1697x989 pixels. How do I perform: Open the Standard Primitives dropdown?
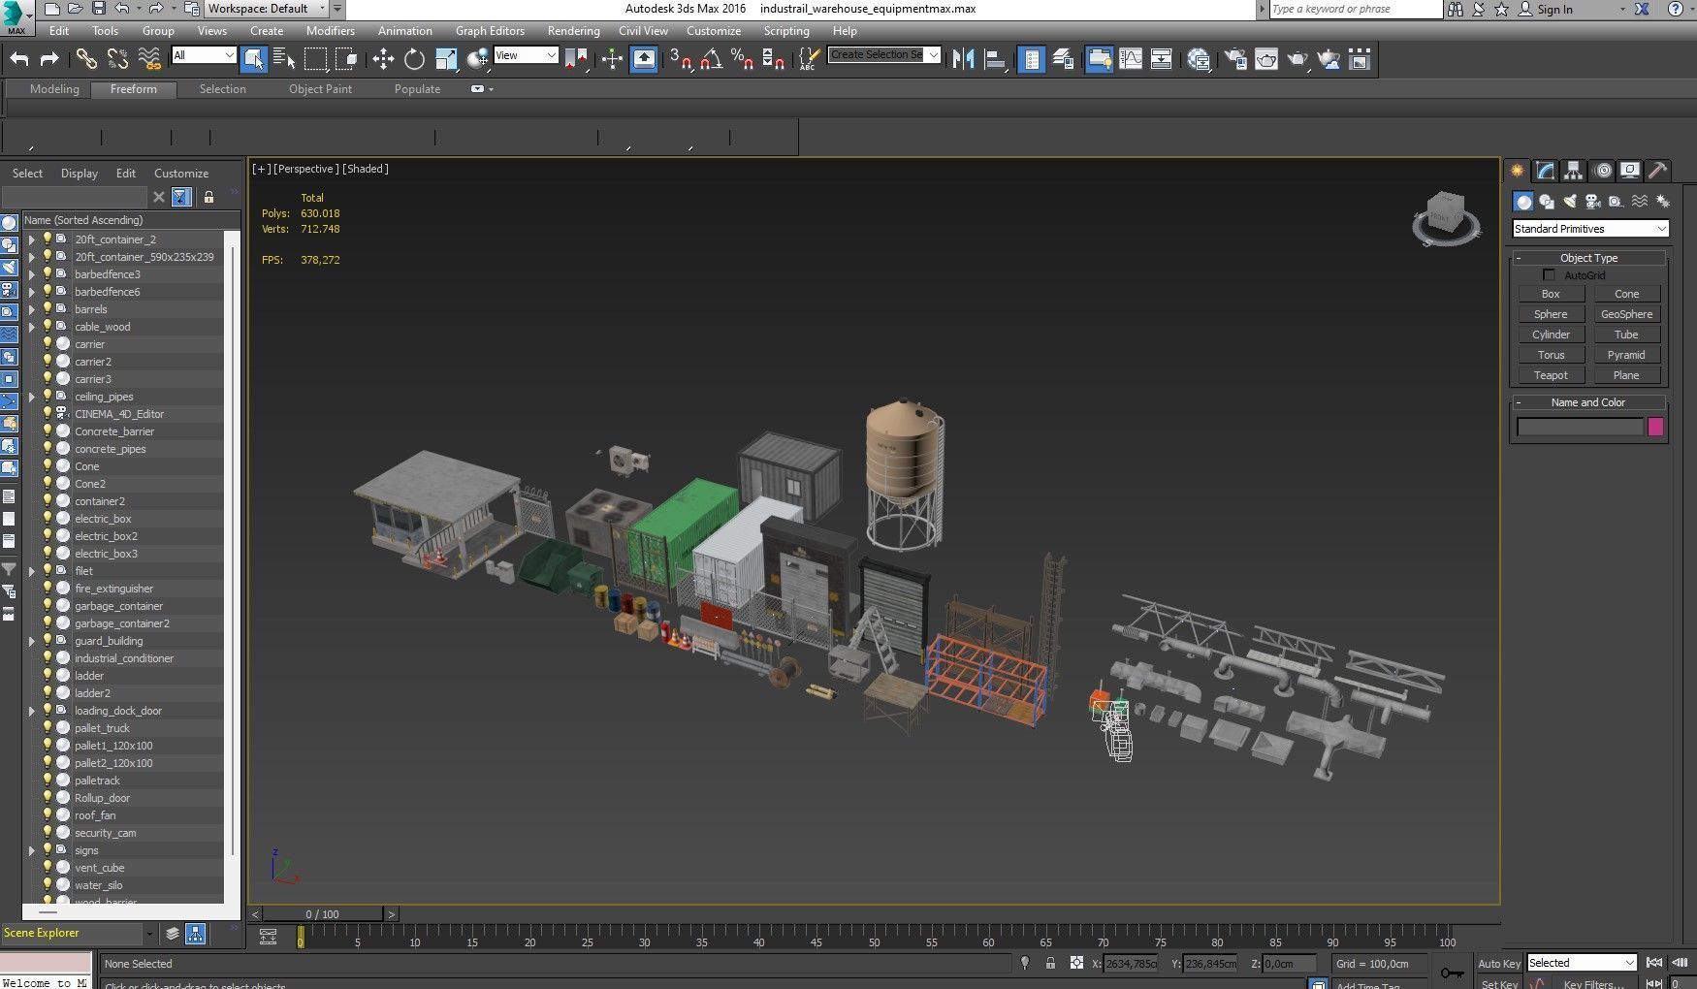[1590, 229]
